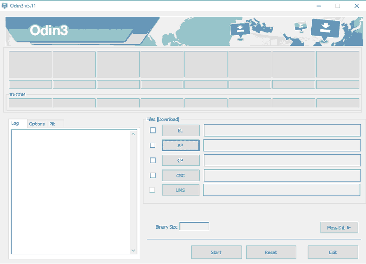Check the CSC file checkbox
This screenshot has height=264, width=366.
click(x=153, y=175)
